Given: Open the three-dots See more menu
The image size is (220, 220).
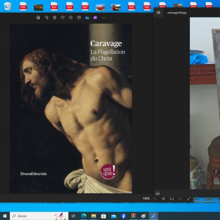Looking at the screenshot, I should pos(104,17).
